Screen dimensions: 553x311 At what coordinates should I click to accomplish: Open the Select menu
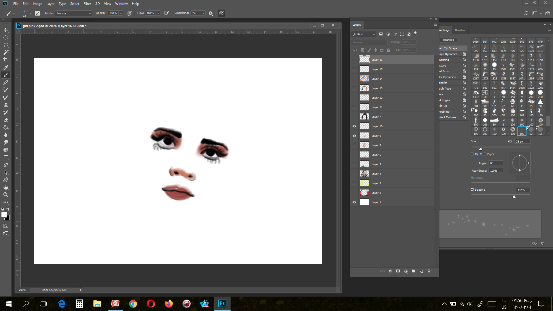tap(75, 4)
